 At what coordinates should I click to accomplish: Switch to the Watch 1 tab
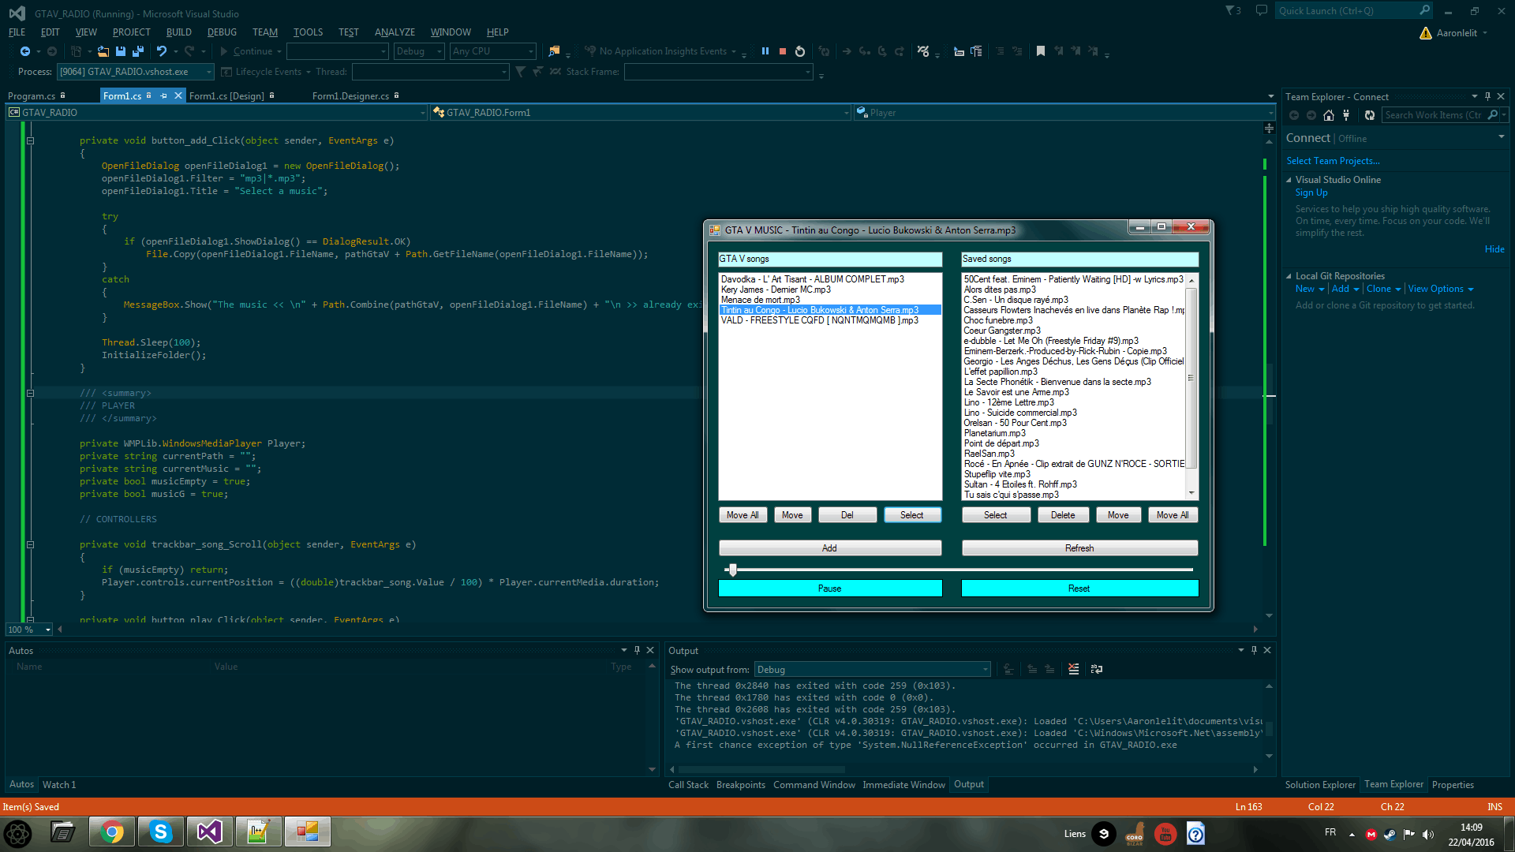(x=59, y=785)
